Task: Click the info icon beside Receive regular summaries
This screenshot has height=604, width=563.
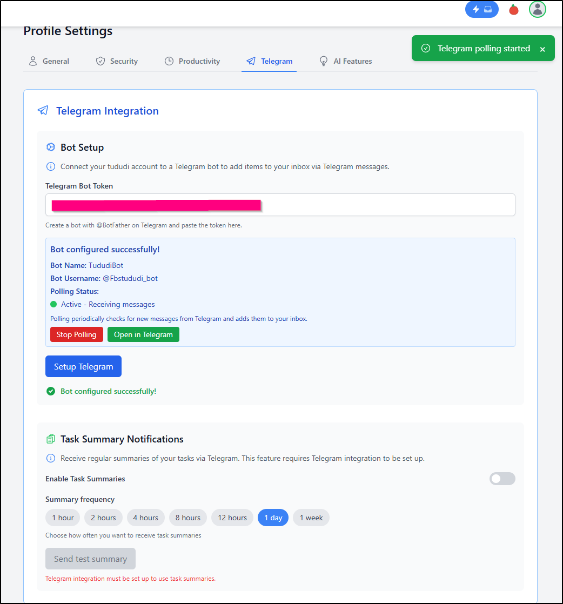Action: [x=50, y=458]
